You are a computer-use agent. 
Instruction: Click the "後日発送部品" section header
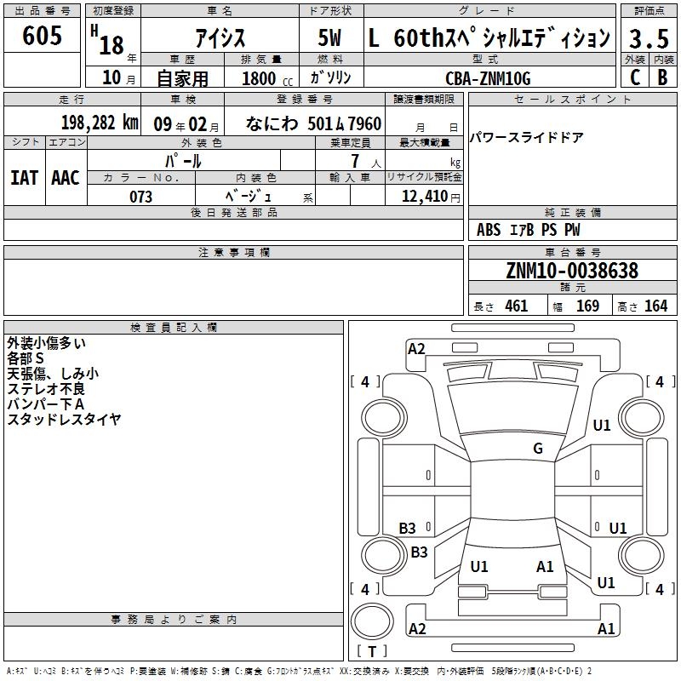coord(233,212)
